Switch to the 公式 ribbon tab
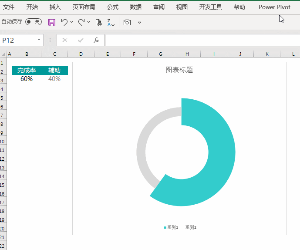The width and height of the screenshot is (300, 250). coord(113,7)
